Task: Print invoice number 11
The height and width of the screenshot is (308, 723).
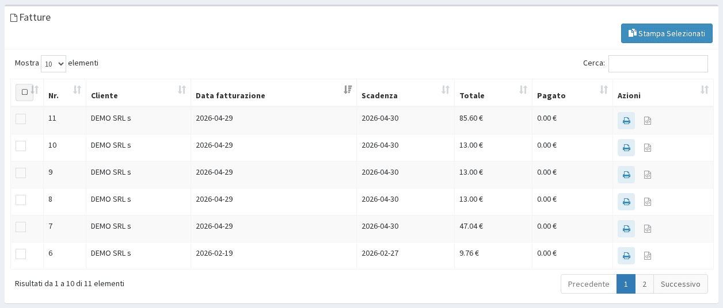Action: (626, 121)
